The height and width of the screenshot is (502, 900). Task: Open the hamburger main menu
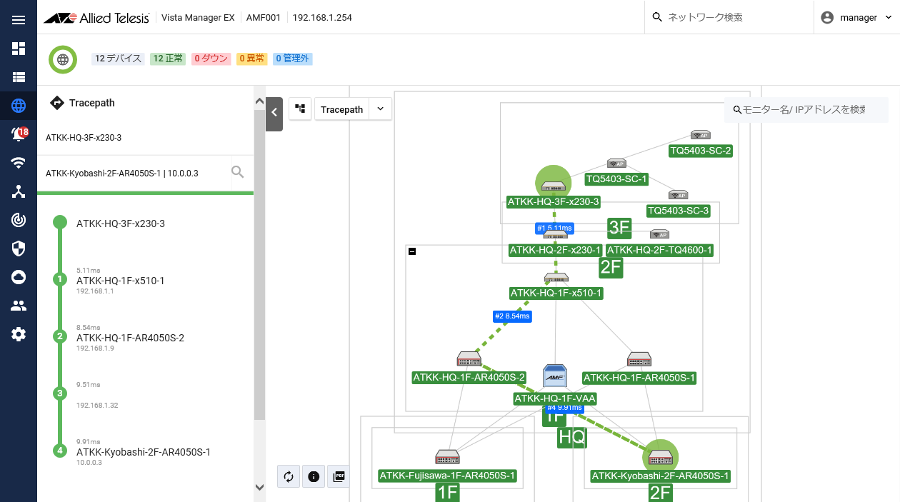coord(19,19)
